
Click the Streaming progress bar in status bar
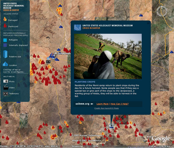(x=88, y=146)
